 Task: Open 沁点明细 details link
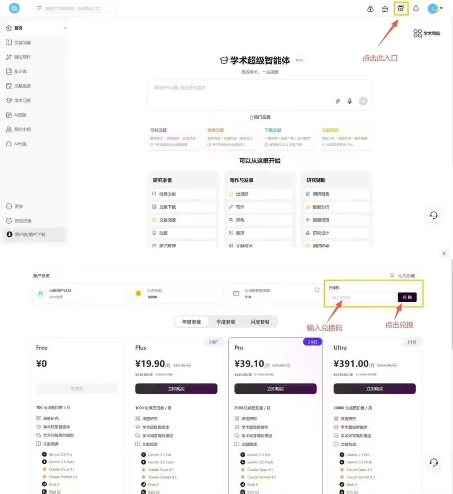403,276
